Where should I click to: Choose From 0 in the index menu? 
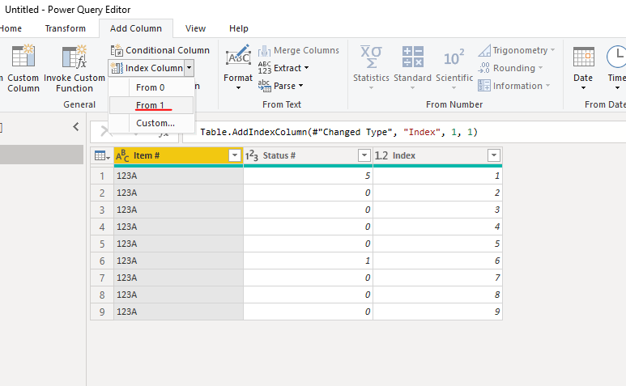click(x=151, y=87)
